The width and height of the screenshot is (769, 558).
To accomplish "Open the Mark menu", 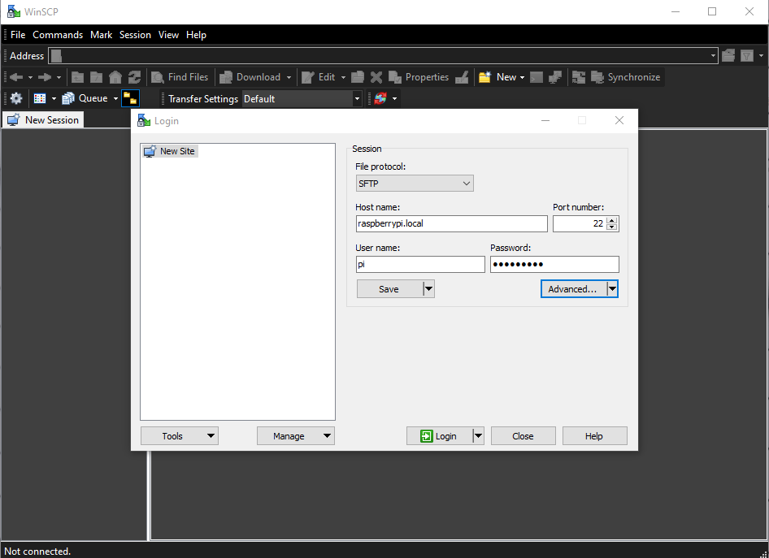I will 101,35.
